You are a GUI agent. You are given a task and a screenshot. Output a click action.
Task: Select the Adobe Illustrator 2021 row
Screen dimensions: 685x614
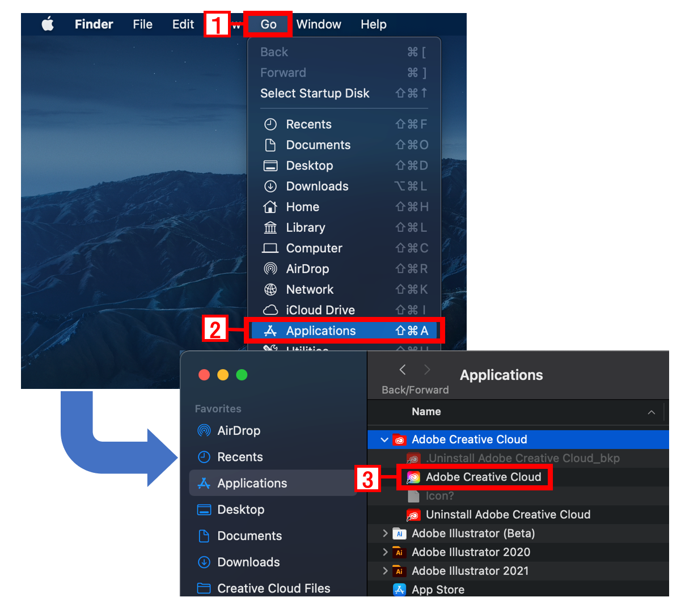518,570
